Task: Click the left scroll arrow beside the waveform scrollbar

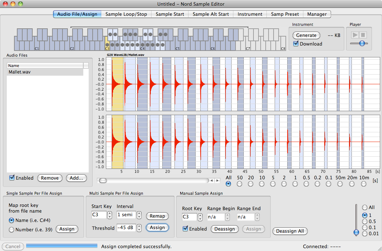Action: [211, 180]
